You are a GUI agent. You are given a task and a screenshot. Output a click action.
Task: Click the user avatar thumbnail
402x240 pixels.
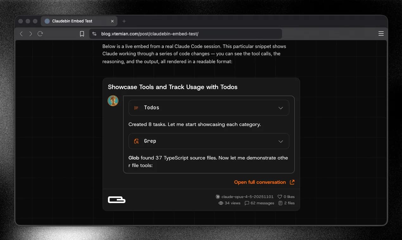click(113, 101)
